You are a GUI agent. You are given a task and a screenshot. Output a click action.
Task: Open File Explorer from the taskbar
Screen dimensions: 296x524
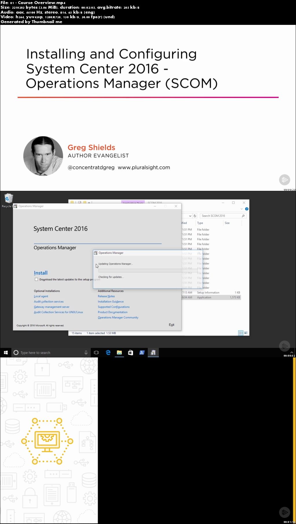119,353
